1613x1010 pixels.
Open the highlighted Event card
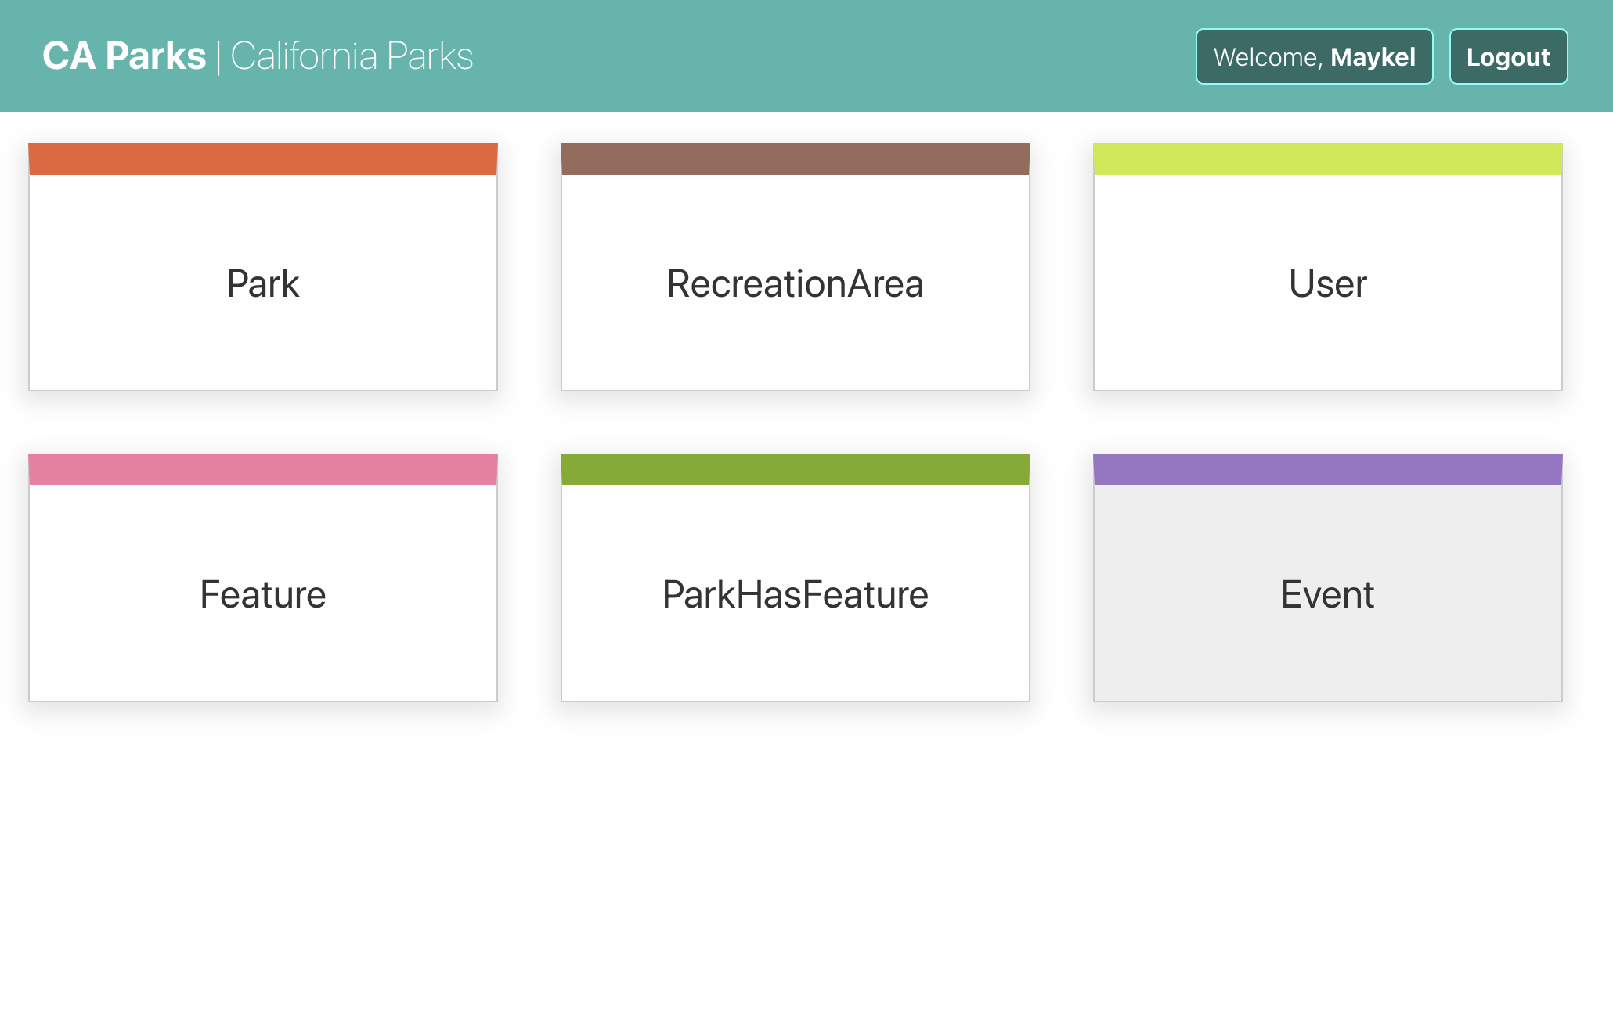[x=1327, y=594]
